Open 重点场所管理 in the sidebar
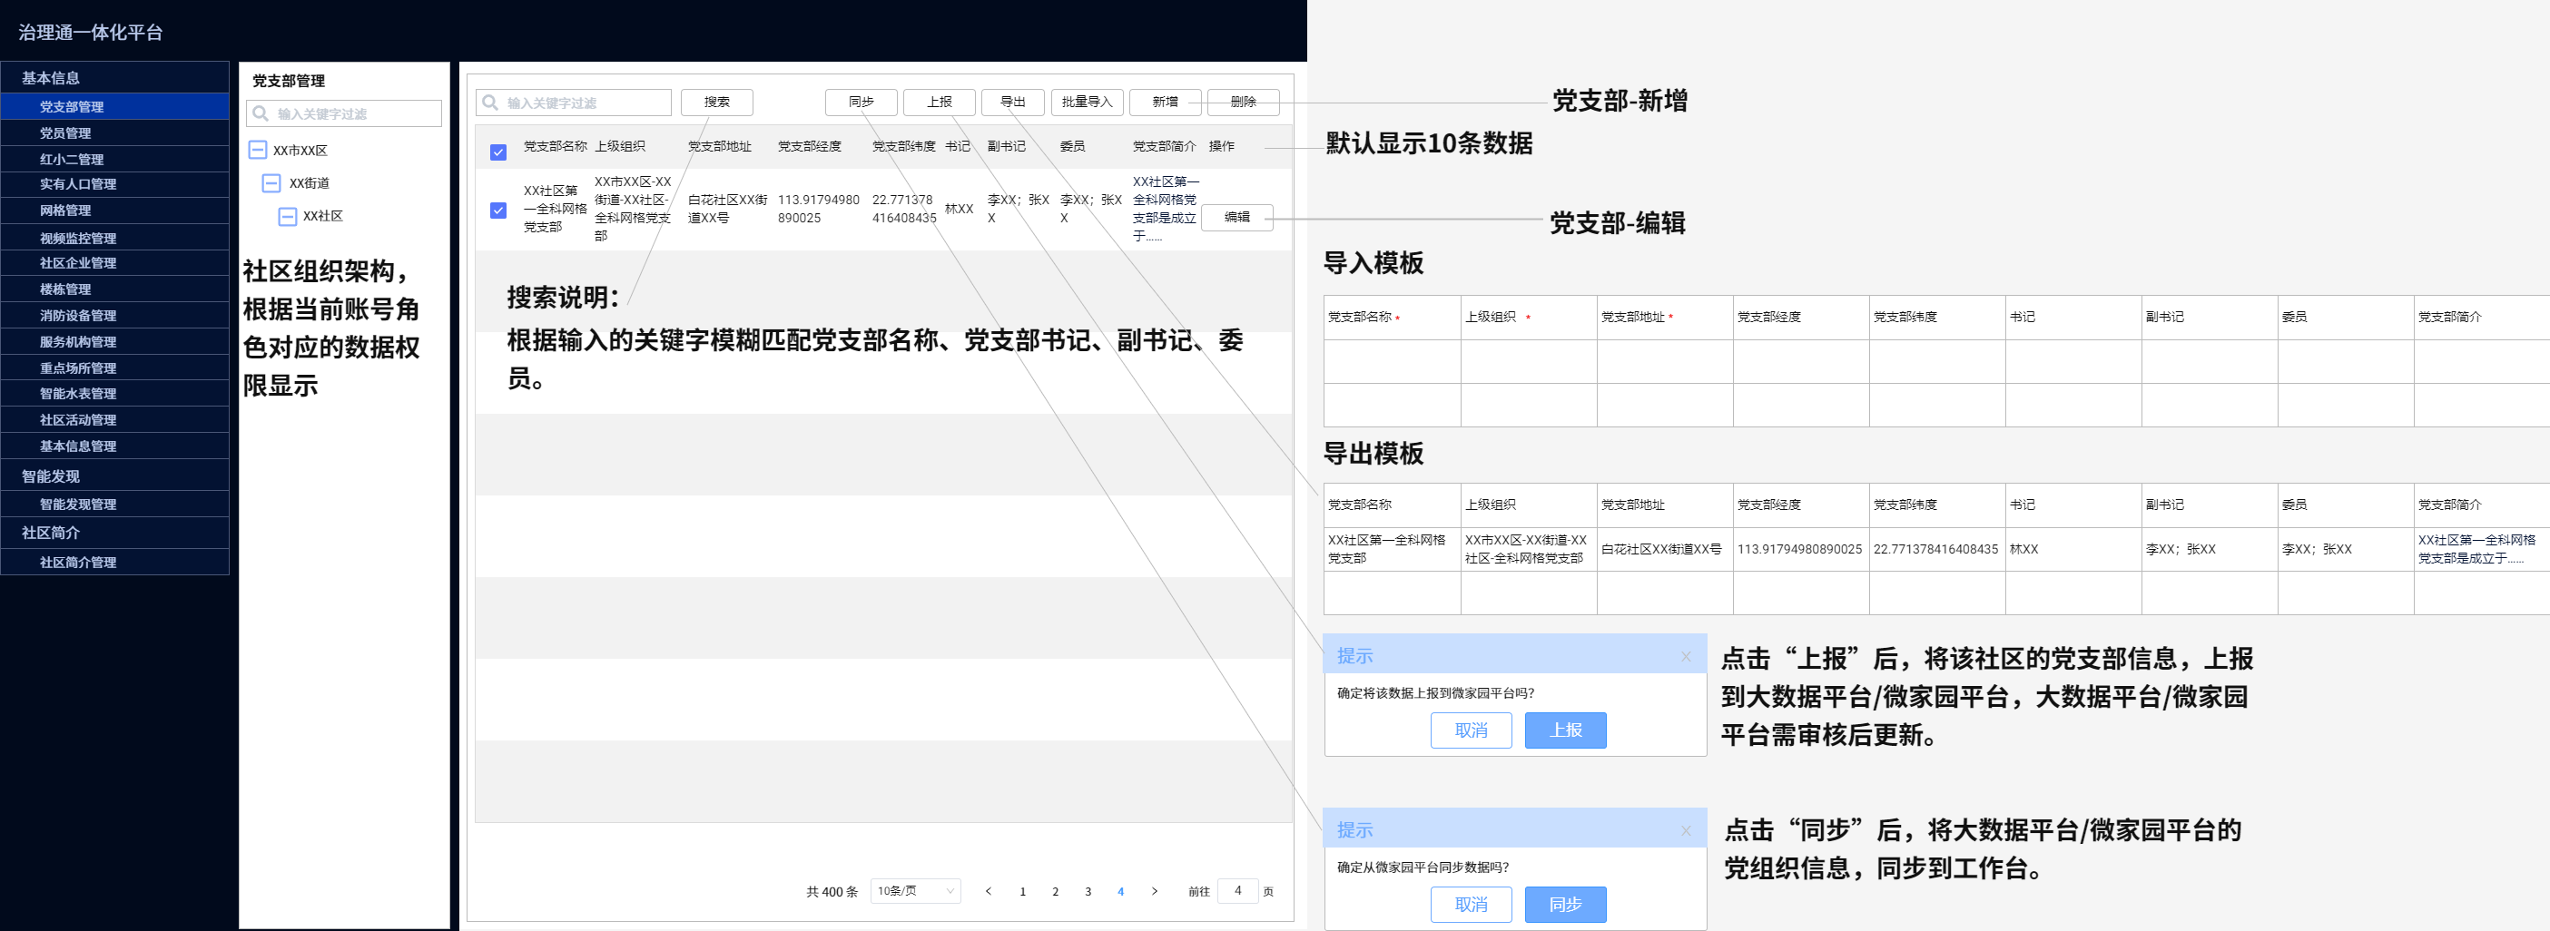 tap(114, 368)
